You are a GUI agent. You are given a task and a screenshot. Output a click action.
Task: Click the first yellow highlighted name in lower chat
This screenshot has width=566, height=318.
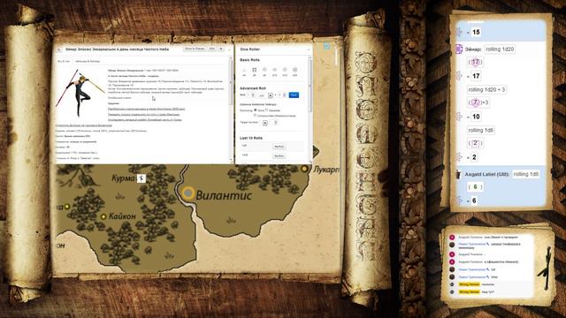(469, 284)
